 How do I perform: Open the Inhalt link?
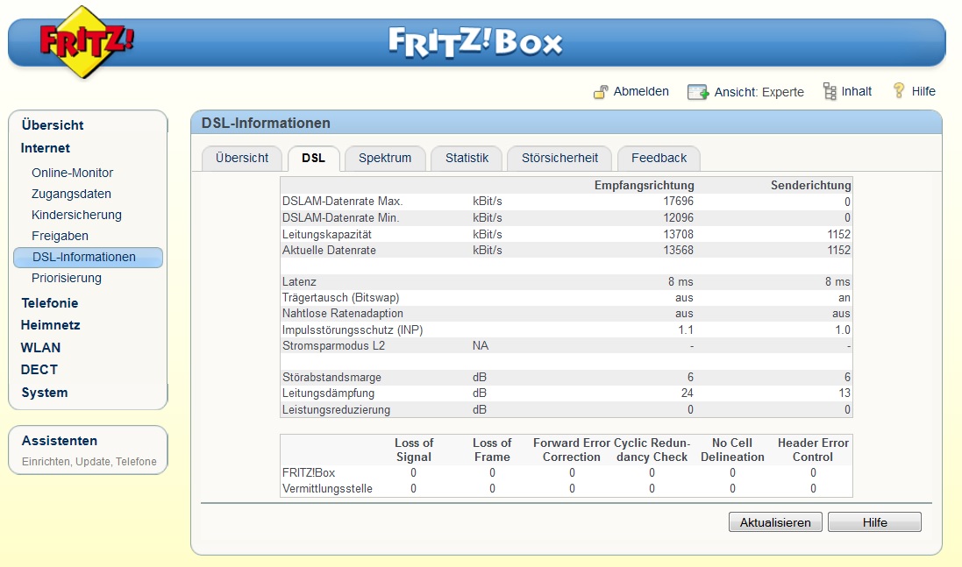[x=857, y=91]
